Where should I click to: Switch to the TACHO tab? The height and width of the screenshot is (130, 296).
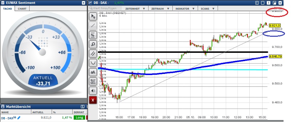tap(7, 9)
